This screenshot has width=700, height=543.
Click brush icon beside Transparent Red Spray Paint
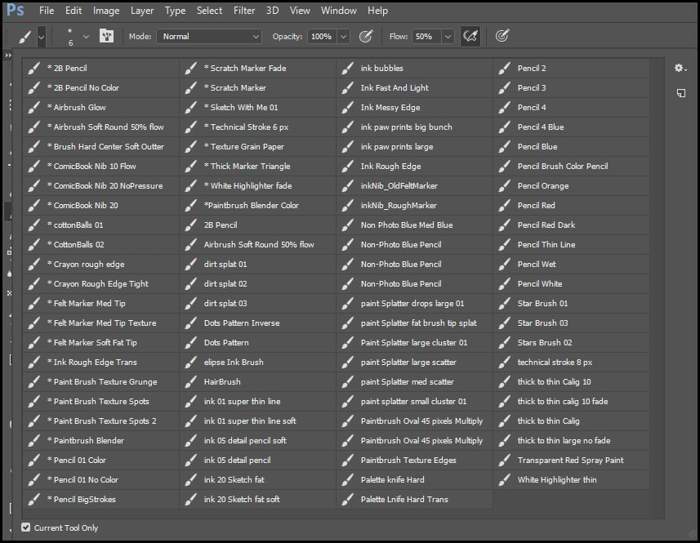point(505,460)
